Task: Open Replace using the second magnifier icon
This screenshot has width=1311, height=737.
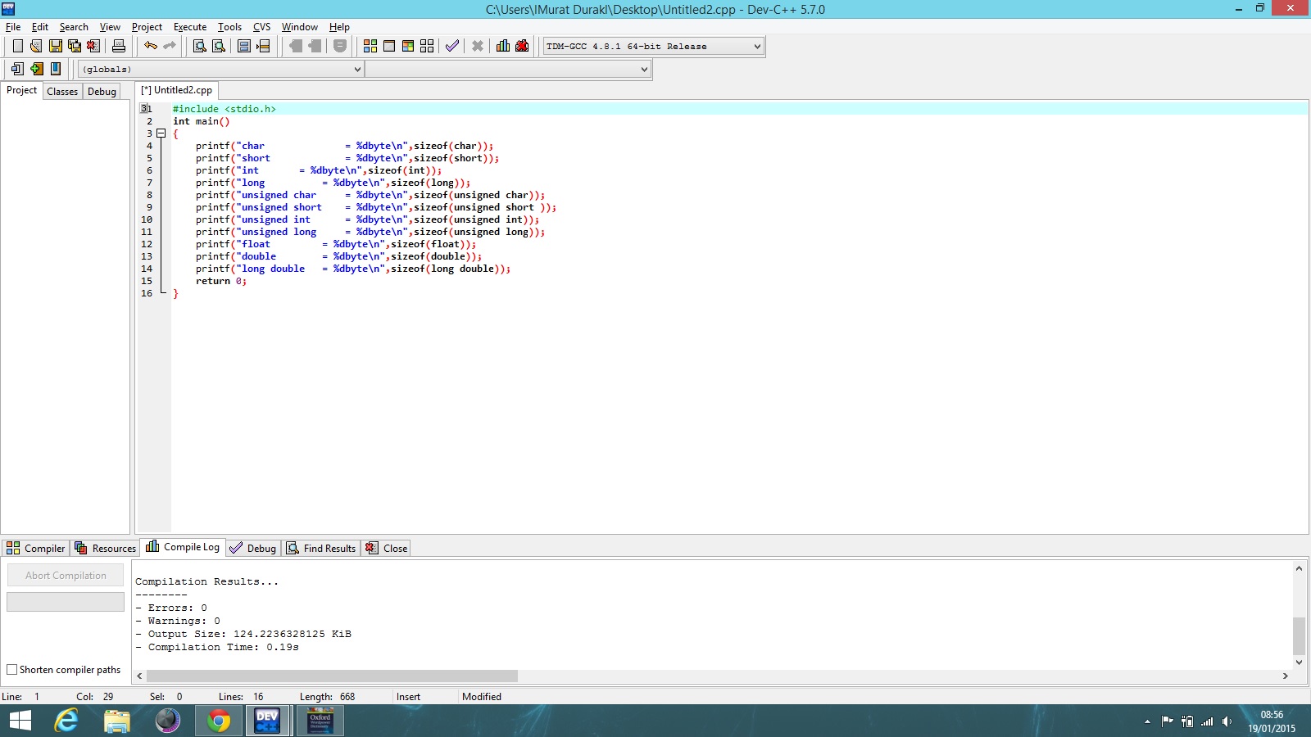Action: (x=219, y=46)
